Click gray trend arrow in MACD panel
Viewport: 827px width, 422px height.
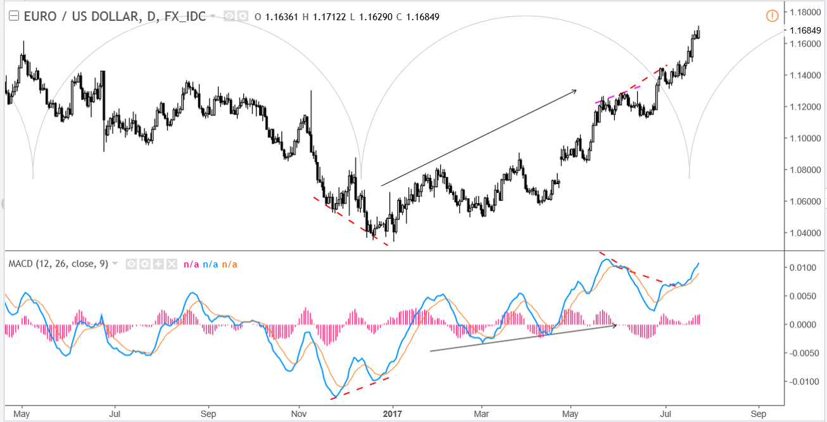[522, 338]
